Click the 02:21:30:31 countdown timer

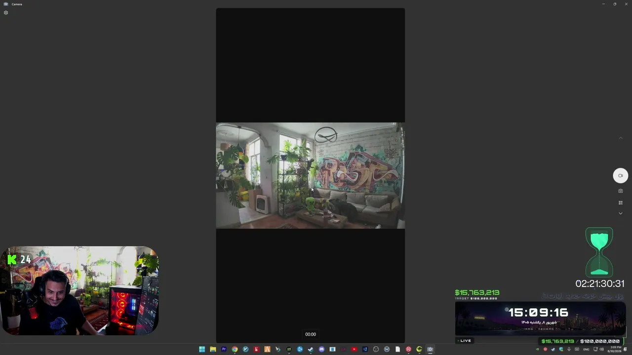[600, 284]
